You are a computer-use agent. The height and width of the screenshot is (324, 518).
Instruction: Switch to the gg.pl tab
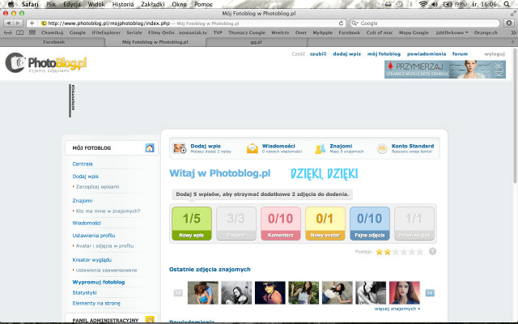(x=257, y=42)
